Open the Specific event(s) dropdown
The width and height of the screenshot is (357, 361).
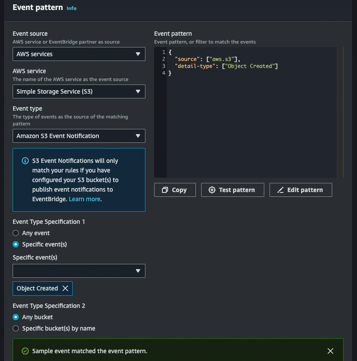click(78, 270)
